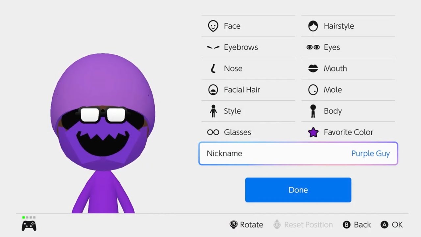Click the R stick Rotate icon
Image resolution: width=421 pixels, height=237 pixels.
pyautogui.click(x=234, y=225)
